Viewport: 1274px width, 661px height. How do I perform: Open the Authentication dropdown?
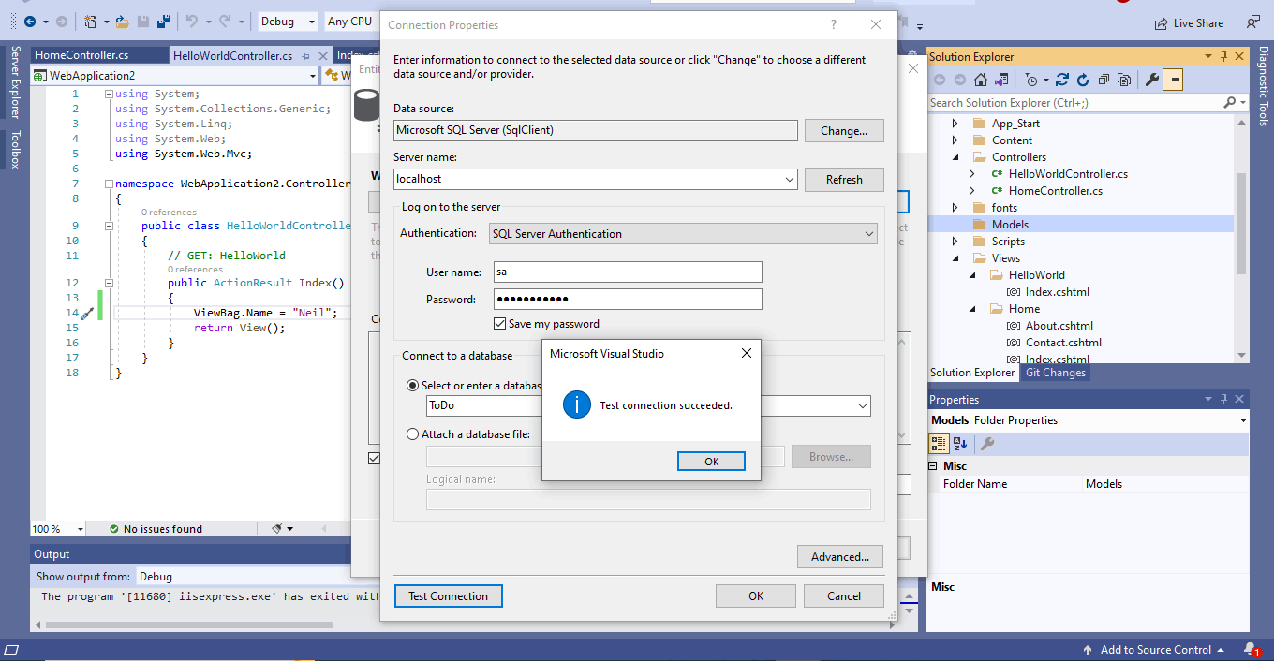pyautogui.click(x=868, y=234)
